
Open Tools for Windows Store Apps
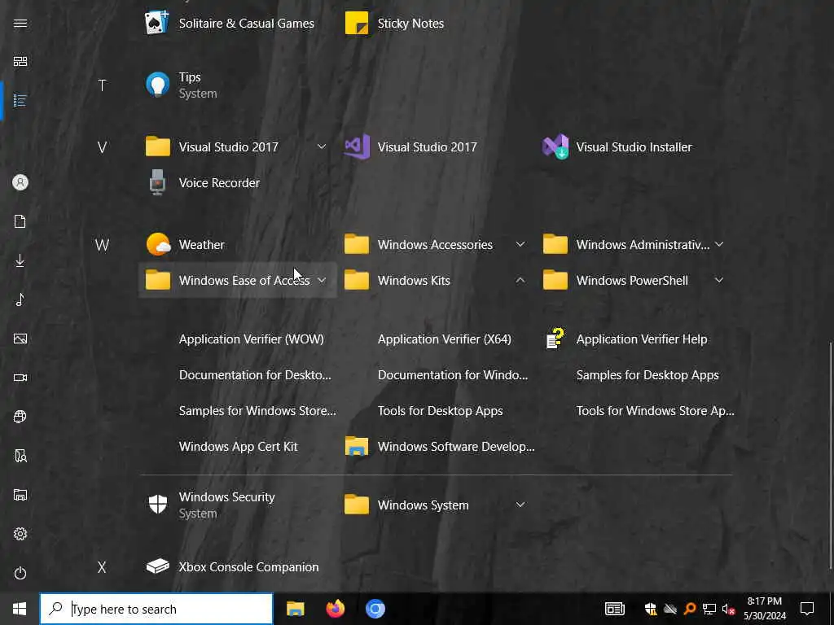634,411
